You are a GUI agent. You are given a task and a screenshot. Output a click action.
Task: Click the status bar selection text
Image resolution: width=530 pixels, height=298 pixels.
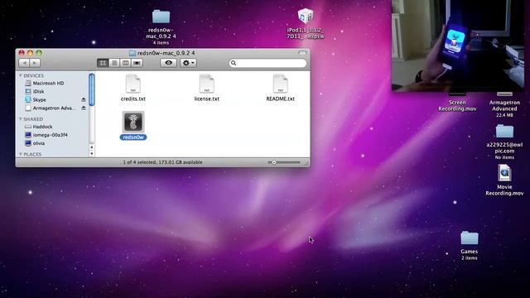[x=162, y=162]
